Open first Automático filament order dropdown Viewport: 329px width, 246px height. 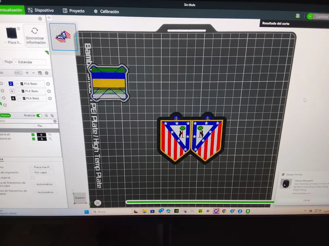[44, 184]
